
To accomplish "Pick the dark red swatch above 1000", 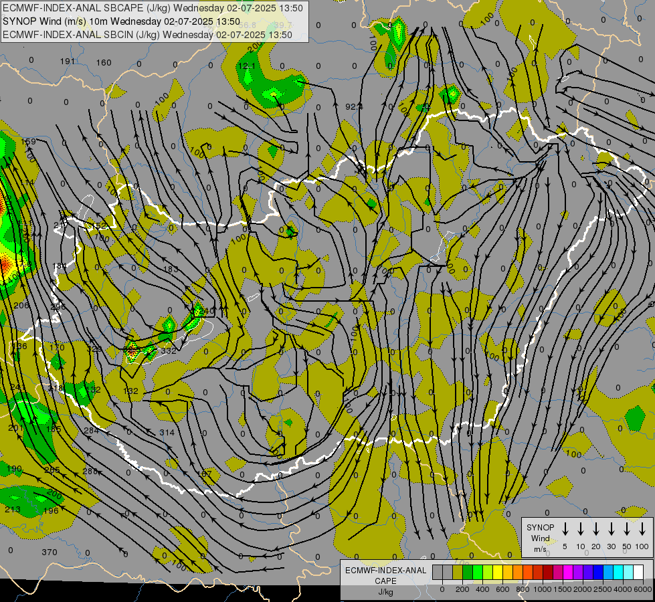I will tap(548, 572).
